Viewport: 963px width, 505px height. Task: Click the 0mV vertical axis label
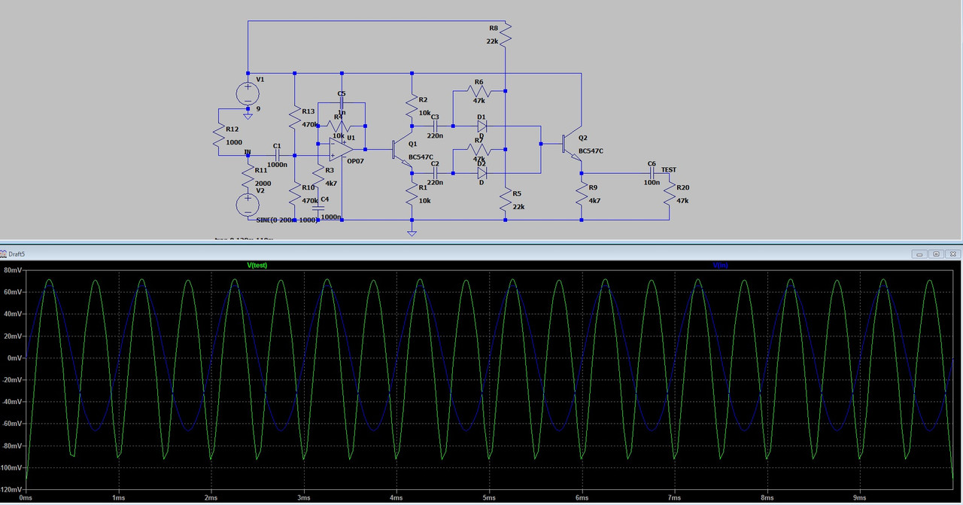coord(14,357)
